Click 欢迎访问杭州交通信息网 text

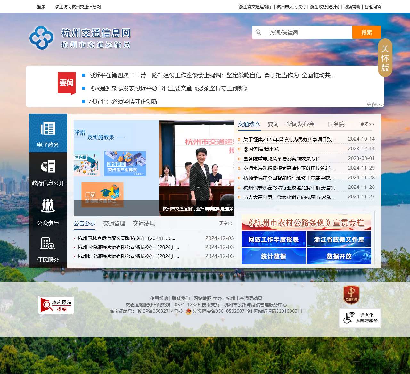coord(78,7)
